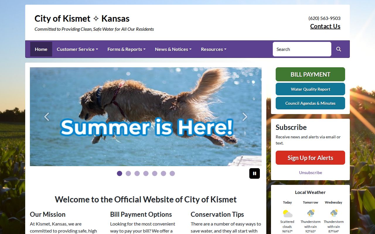Pause the slideshow
Viewport: 375px width, 234px height.
pos(255,173)
